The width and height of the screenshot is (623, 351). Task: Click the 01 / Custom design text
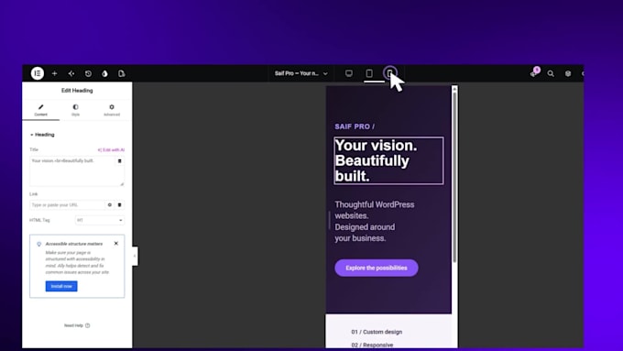377,332
